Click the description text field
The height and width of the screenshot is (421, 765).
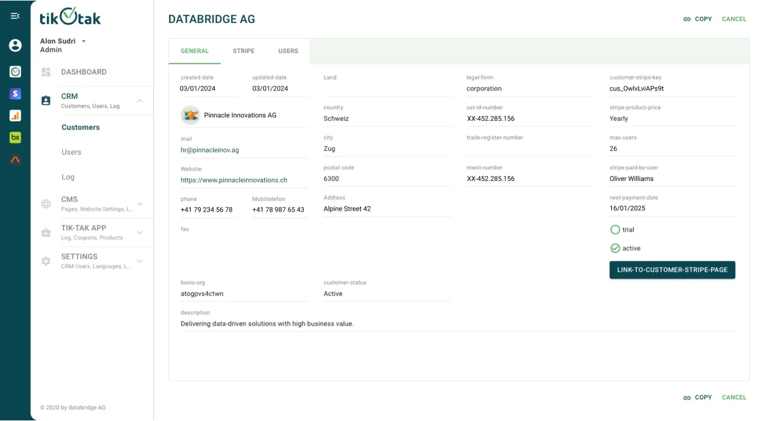[458, 320]
